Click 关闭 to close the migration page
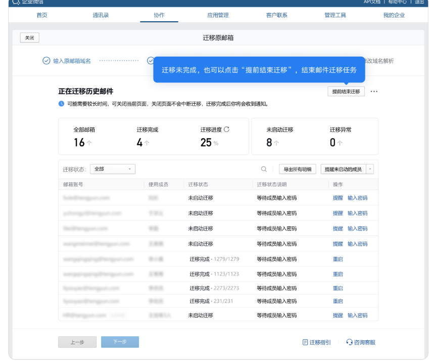This screenshot has width=430, height=362. [x=29, y=37]
